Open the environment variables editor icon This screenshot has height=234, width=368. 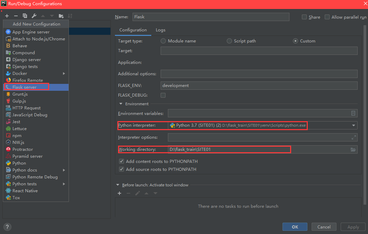point(353,113)
